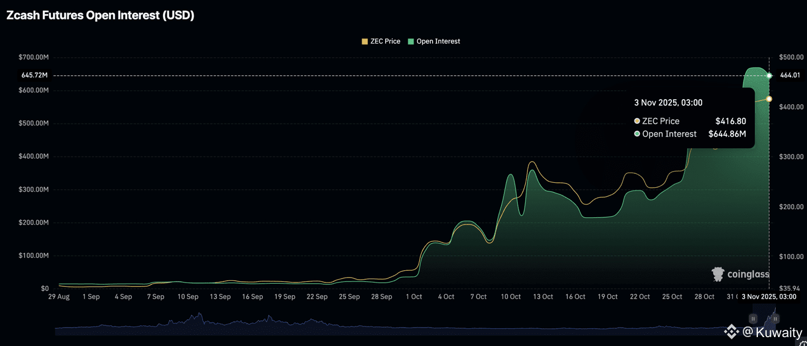Click the yellow dot in the tooltip
The image size is (807, 346).
pyautogui.click(x=637, y=121)
